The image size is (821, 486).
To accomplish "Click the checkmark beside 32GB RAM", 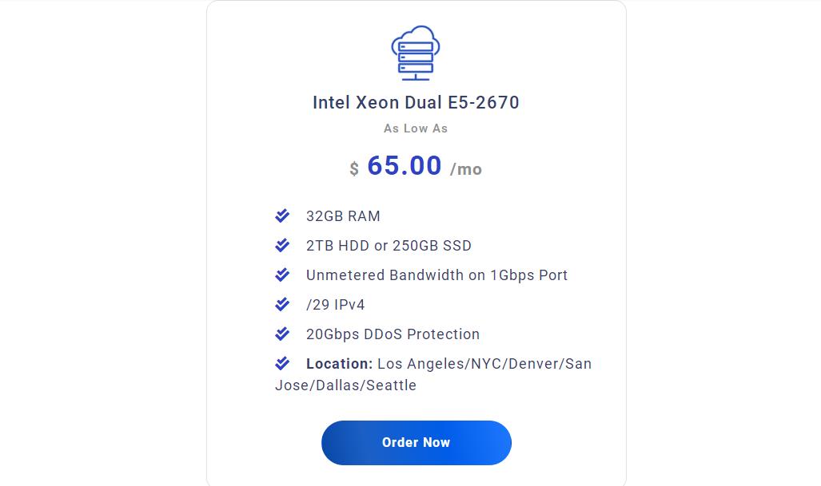I will point(282,215).
